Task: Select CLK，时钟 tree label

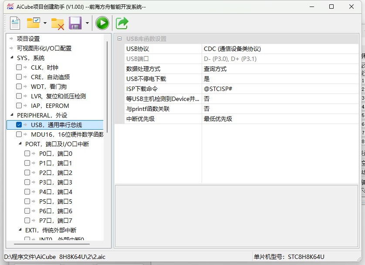Action: click(44, 67)
